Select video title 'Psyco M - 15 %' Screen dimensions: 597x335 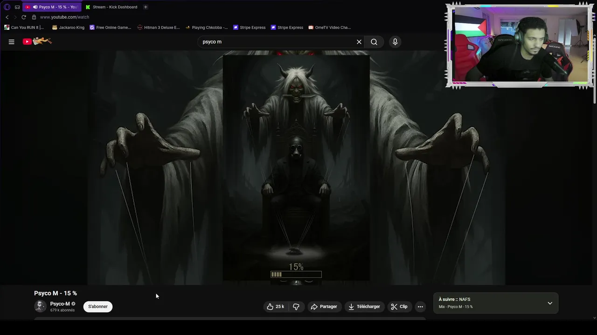pos(56,293)
